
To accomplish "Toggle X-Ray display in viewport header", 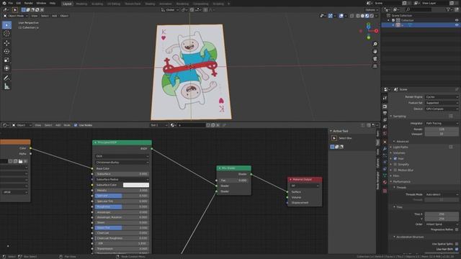I will pyautogui.click(x=352, y=16).
